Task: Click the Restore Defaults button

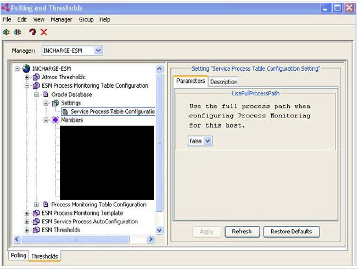Action: (291, 232)
